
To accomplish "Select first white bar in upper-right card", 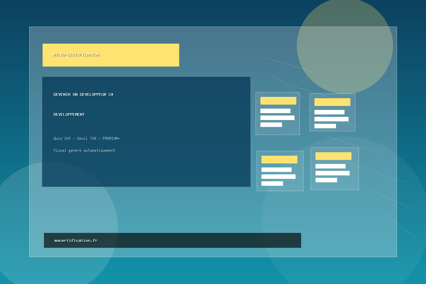I will pos(329,112).
